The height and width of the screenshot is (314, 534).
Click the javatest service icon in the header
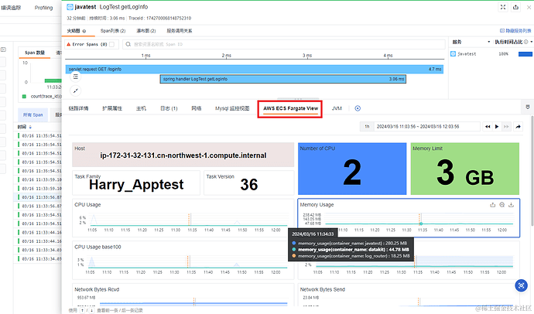pyautogui.click(x=70, y=7)
